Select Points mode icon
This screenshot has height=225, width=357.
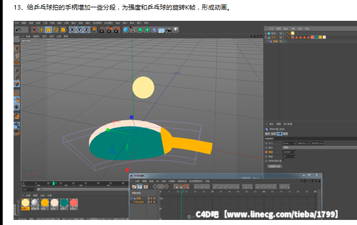[x=16, y=70]
